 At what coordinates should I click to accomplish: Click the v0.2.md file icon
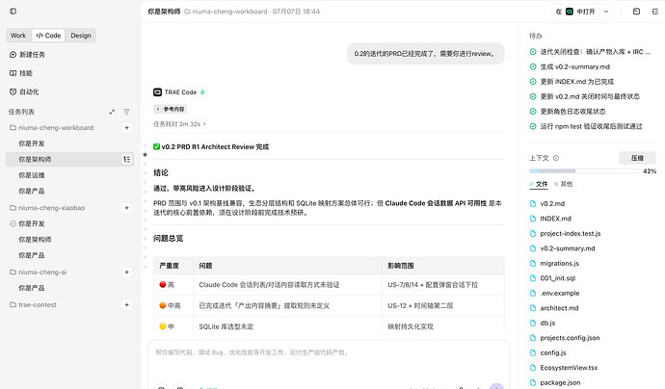click(x=533, y=204)
